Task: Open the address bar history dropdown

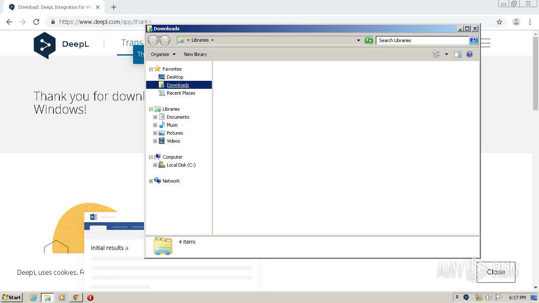Action: coord(358,40)
